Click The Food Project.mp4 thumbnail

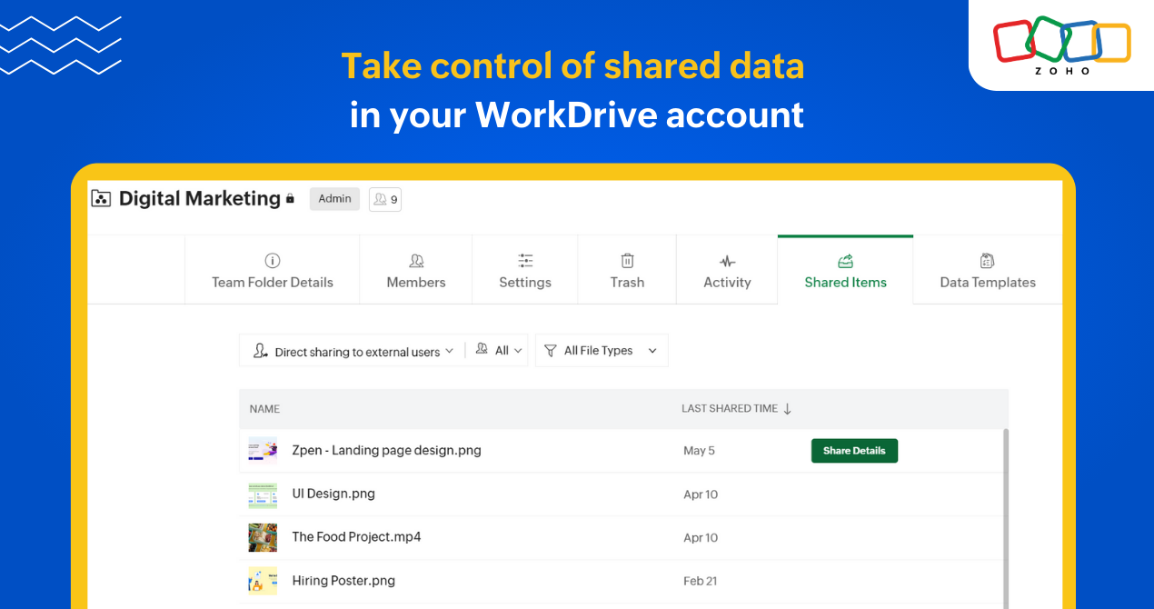pos(263,537)
